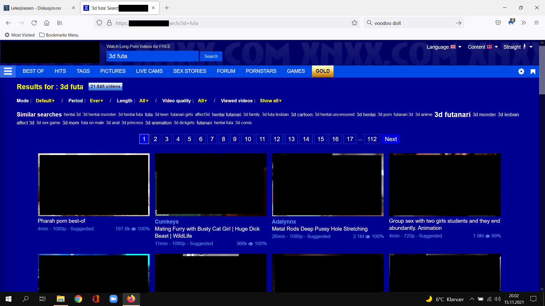Viewport: 545px width, 306px height.
Task: Open the Firefox Library icon
Action: (x=60, y=23)
